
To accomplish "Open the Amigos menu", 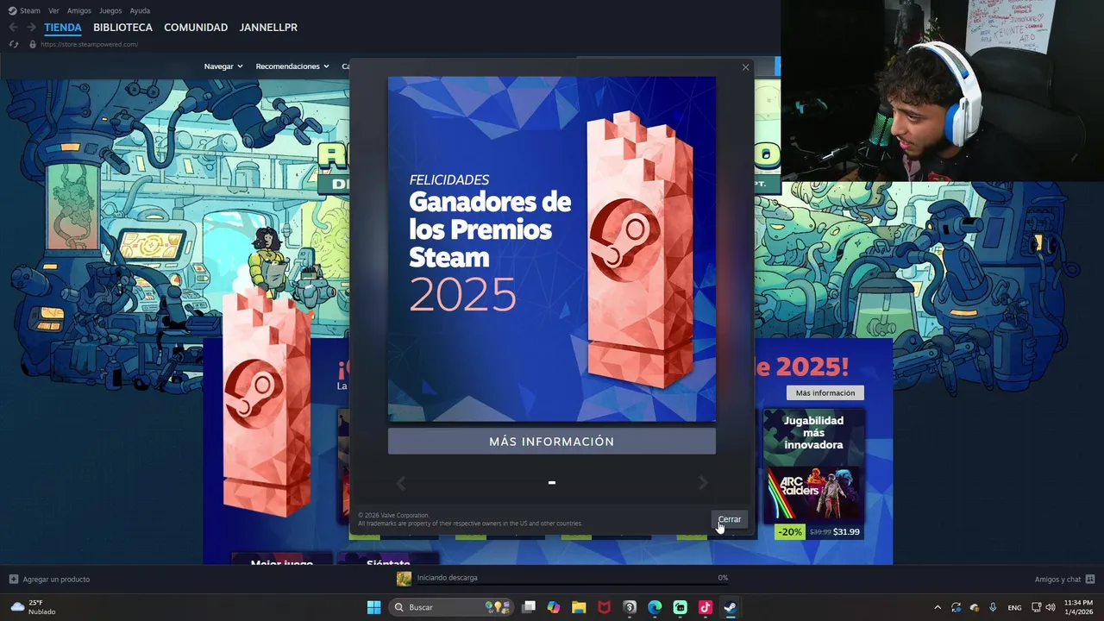I will tap(79, 11).
